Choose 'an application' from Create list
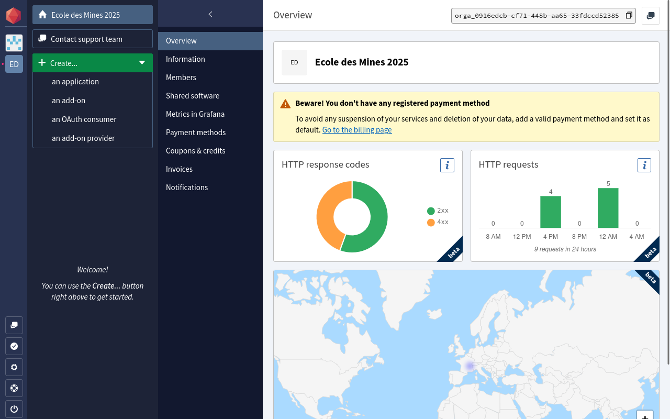The width and height of the screenshot is (670, 419). point(75,82)
